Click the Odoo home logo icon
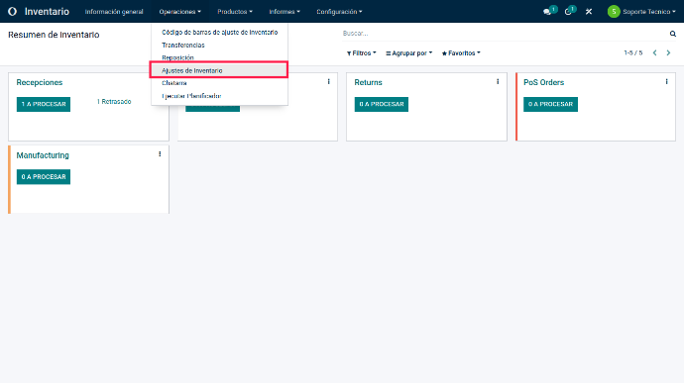This screenshot has width=684, height=383. click(12, 11)
